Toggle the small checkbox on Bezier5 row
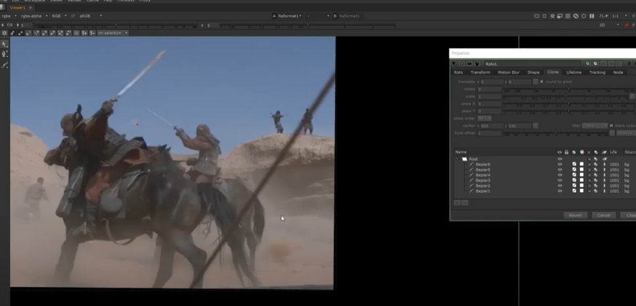Image resolution: width=636 pixels, height=306 pixels. [x=589, y=169]
